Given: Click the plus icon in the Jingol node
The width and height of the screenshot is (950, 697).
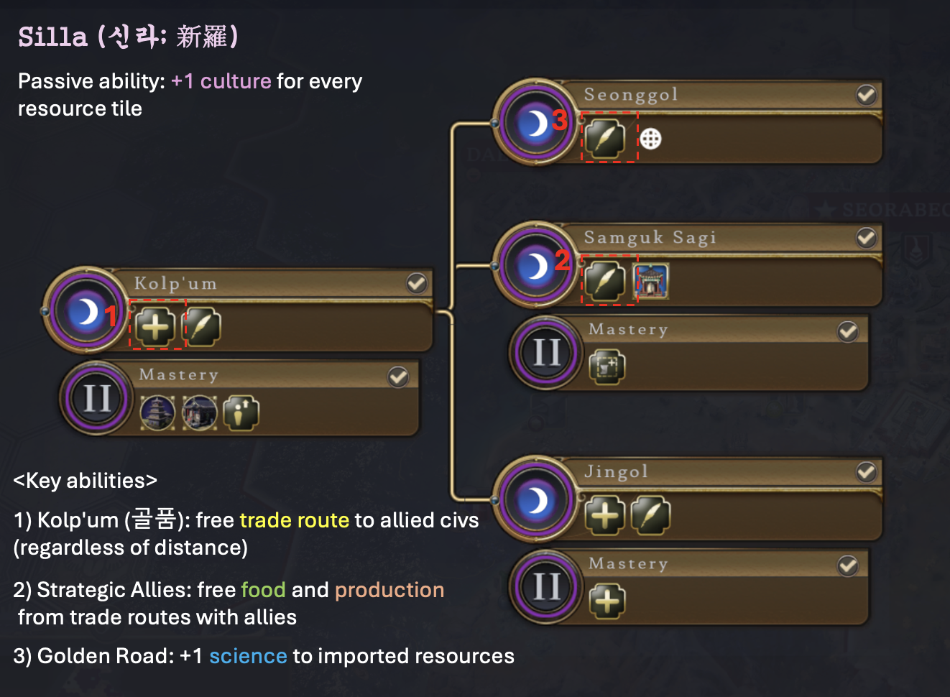Looking at the screenshot, I should pos(605,515).
